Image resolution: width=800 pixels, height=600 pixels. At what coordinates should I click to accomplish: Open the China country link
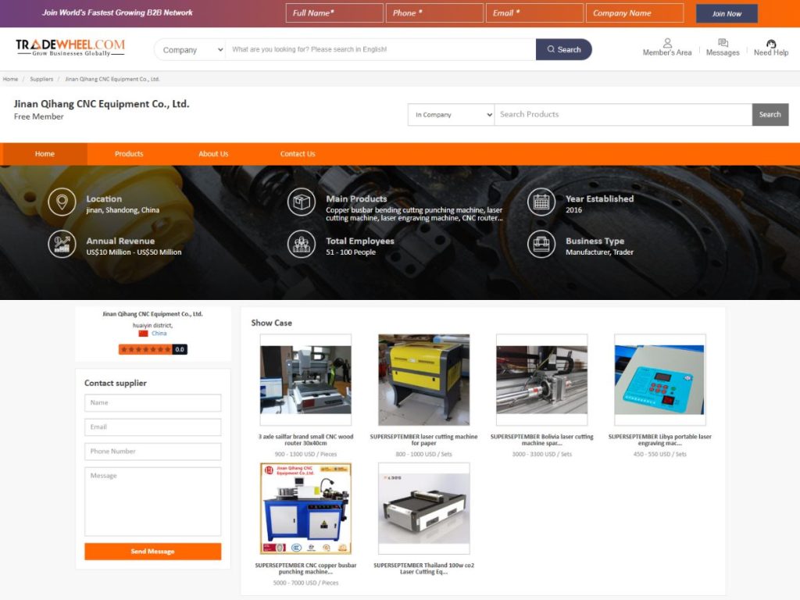coord(159,333)
